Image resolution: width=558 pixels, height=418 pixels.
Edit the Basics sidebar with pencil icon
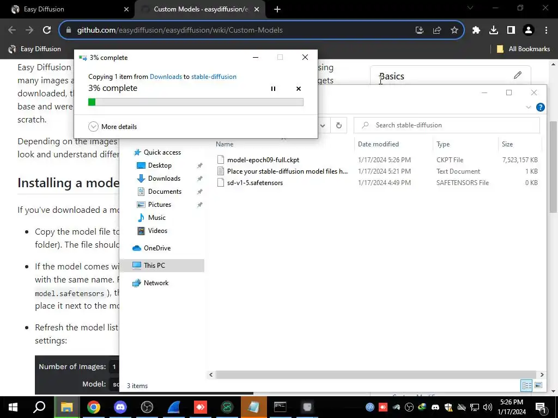[x=518, y=75]
